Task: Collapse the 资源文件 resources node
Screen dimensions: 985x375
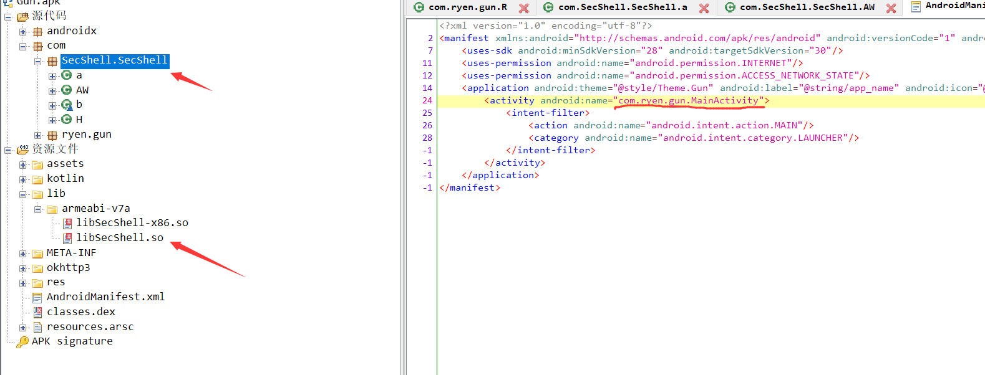Action: point(8,150)
